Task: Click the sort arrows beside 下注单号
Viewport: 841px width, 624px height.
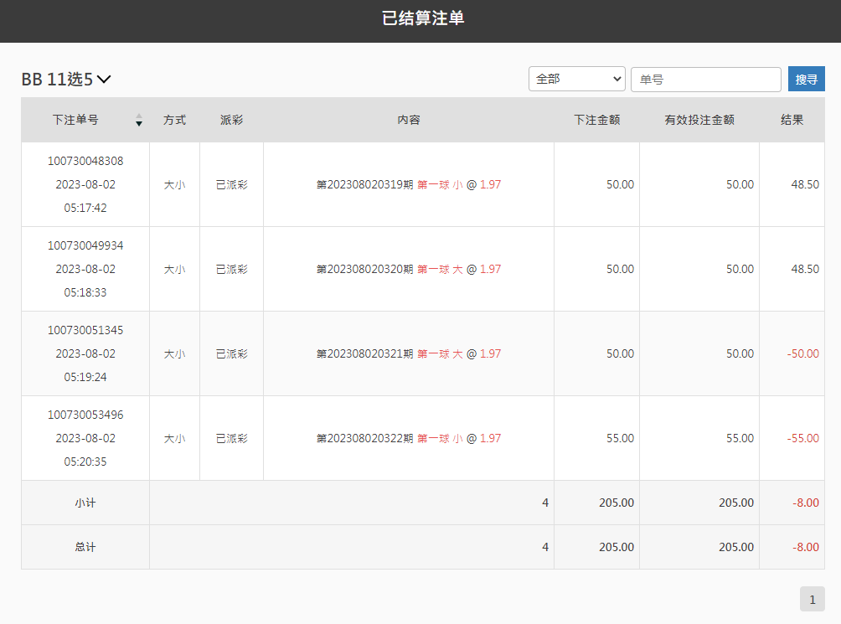Action: pos(139,121)
